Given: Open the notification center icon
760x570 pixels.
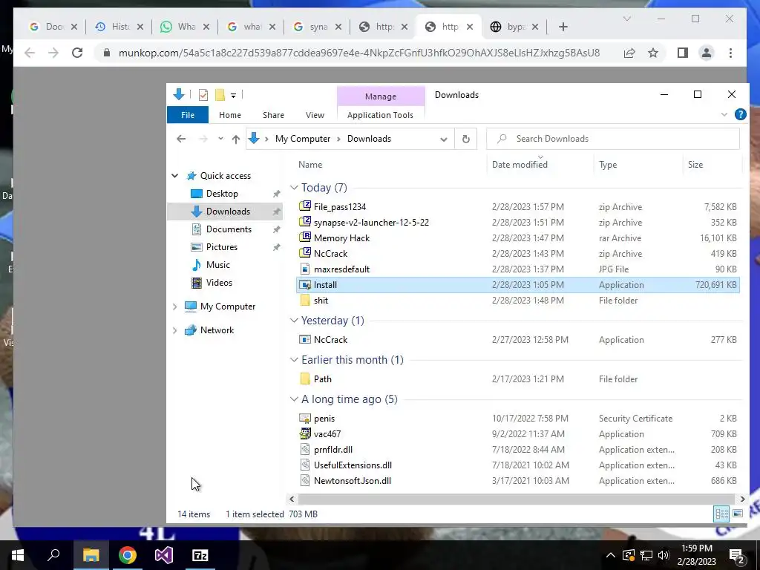Looking at the screenshot, I should [x=737, y=555].
